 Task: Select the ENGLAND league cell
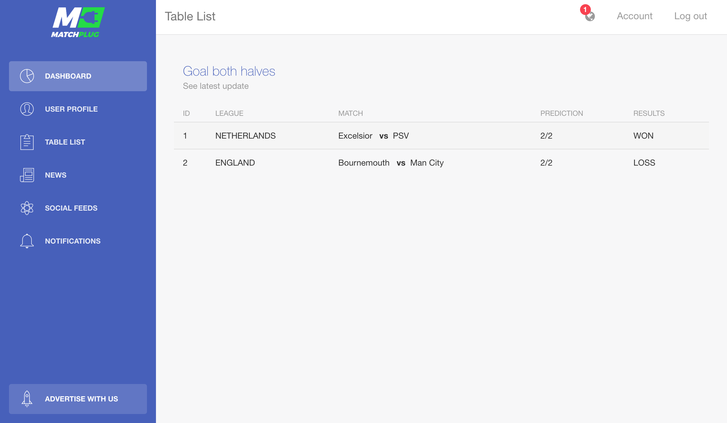point(235,163)
